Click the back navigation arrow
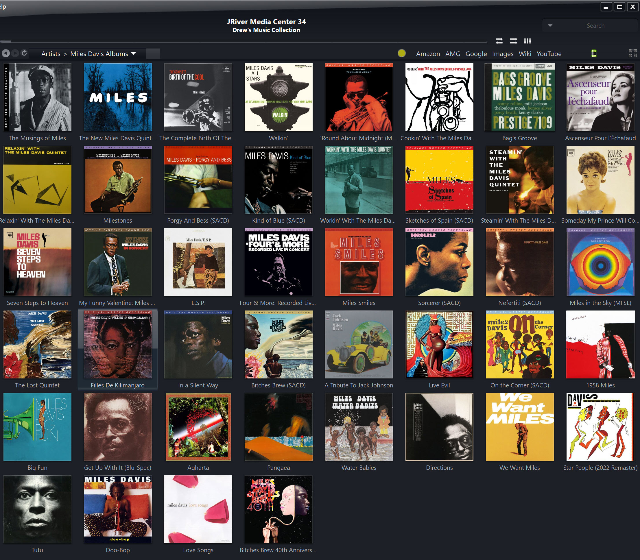The width and height of the screenshot is (640, 560). (x=5, y=53)
